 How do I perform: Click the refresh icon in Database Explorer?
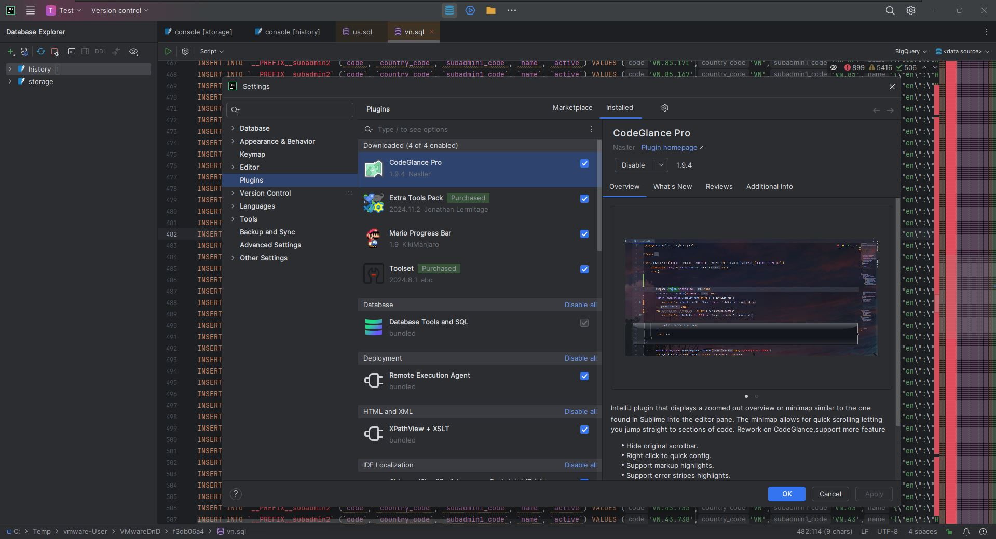(40, 51)
